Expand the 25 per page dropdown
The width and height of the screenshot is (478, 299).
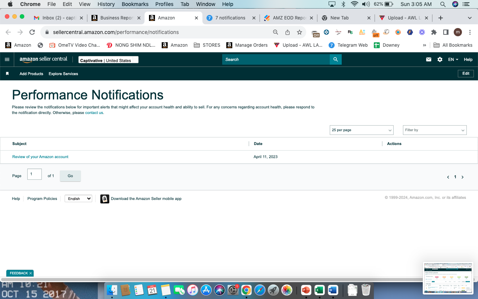coord(362,130)
